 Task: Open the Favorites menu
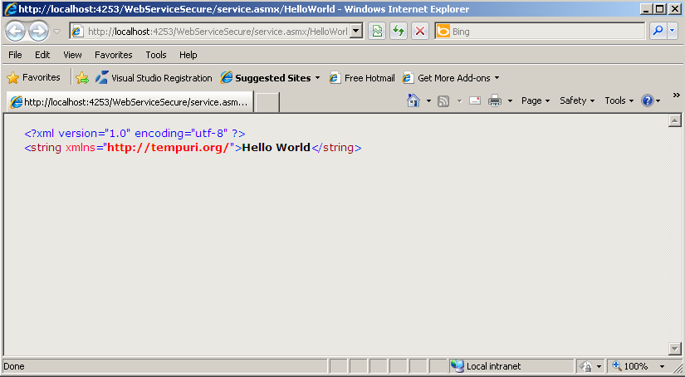coord(114,55)
